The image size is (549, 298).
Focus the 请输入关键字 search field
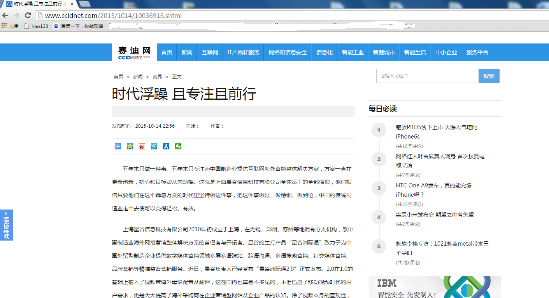[427, 76]
